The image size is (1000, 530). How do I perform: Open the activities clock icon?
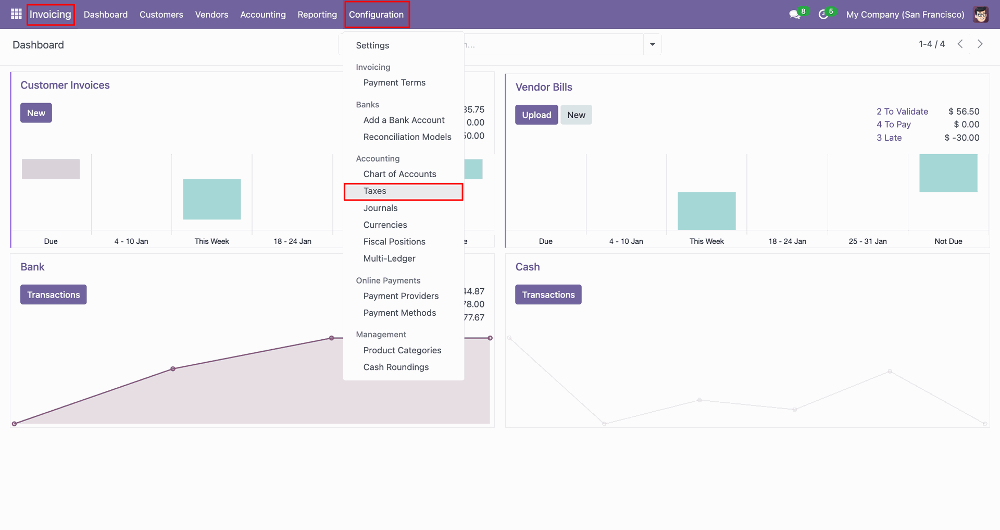pos(823,15)
